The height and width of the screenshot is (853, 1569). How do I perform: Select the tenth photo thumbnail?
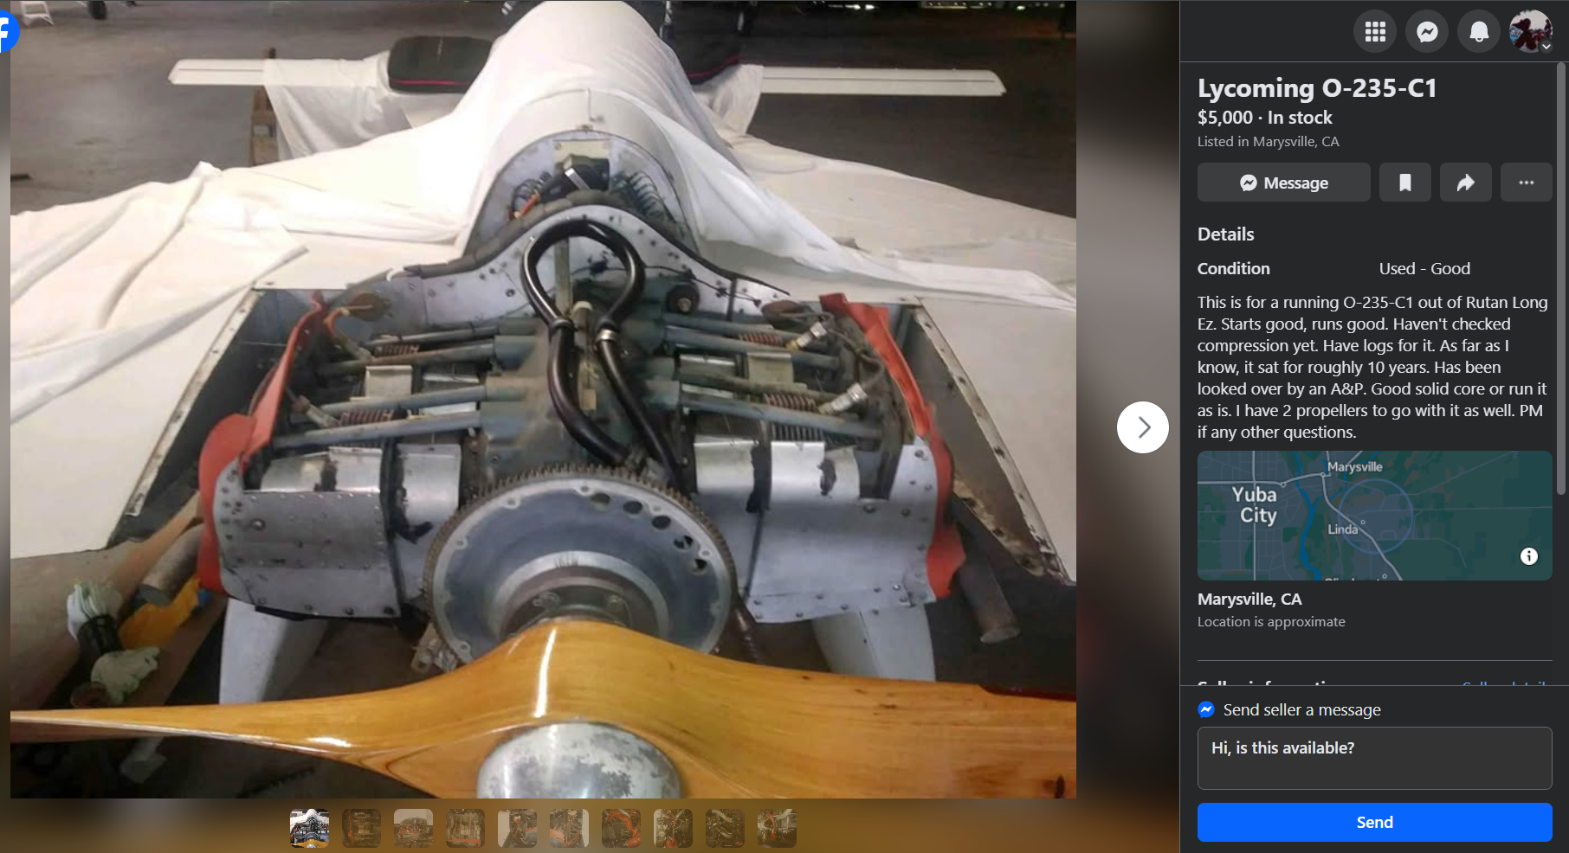tap(777, 828)
